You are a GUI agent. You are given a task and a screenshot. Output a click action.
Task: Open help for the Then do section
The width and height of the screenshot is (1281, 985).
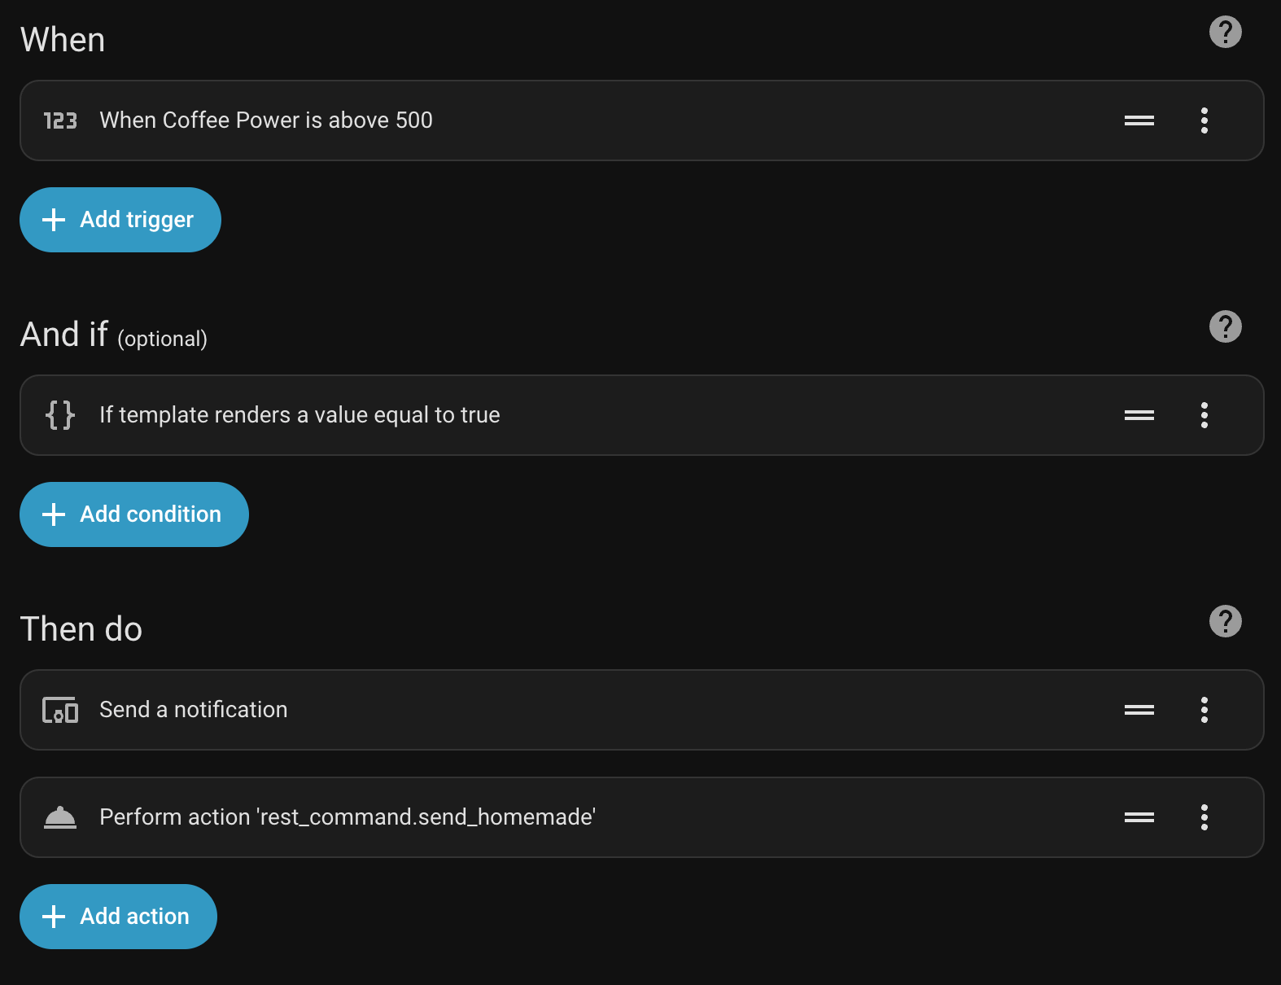(x=1225, y=621)
